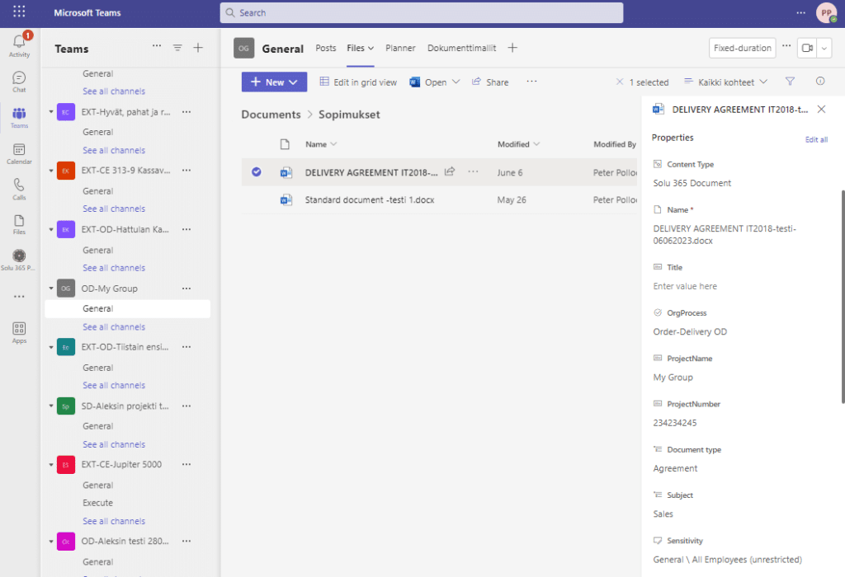Open Files from the left sidebar
This screenshot has width=845, height=577.
pyautogui.click(x=19, y=223)
